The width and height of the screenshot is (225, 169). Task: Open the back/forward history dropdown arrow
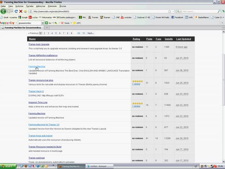(12, 11)
